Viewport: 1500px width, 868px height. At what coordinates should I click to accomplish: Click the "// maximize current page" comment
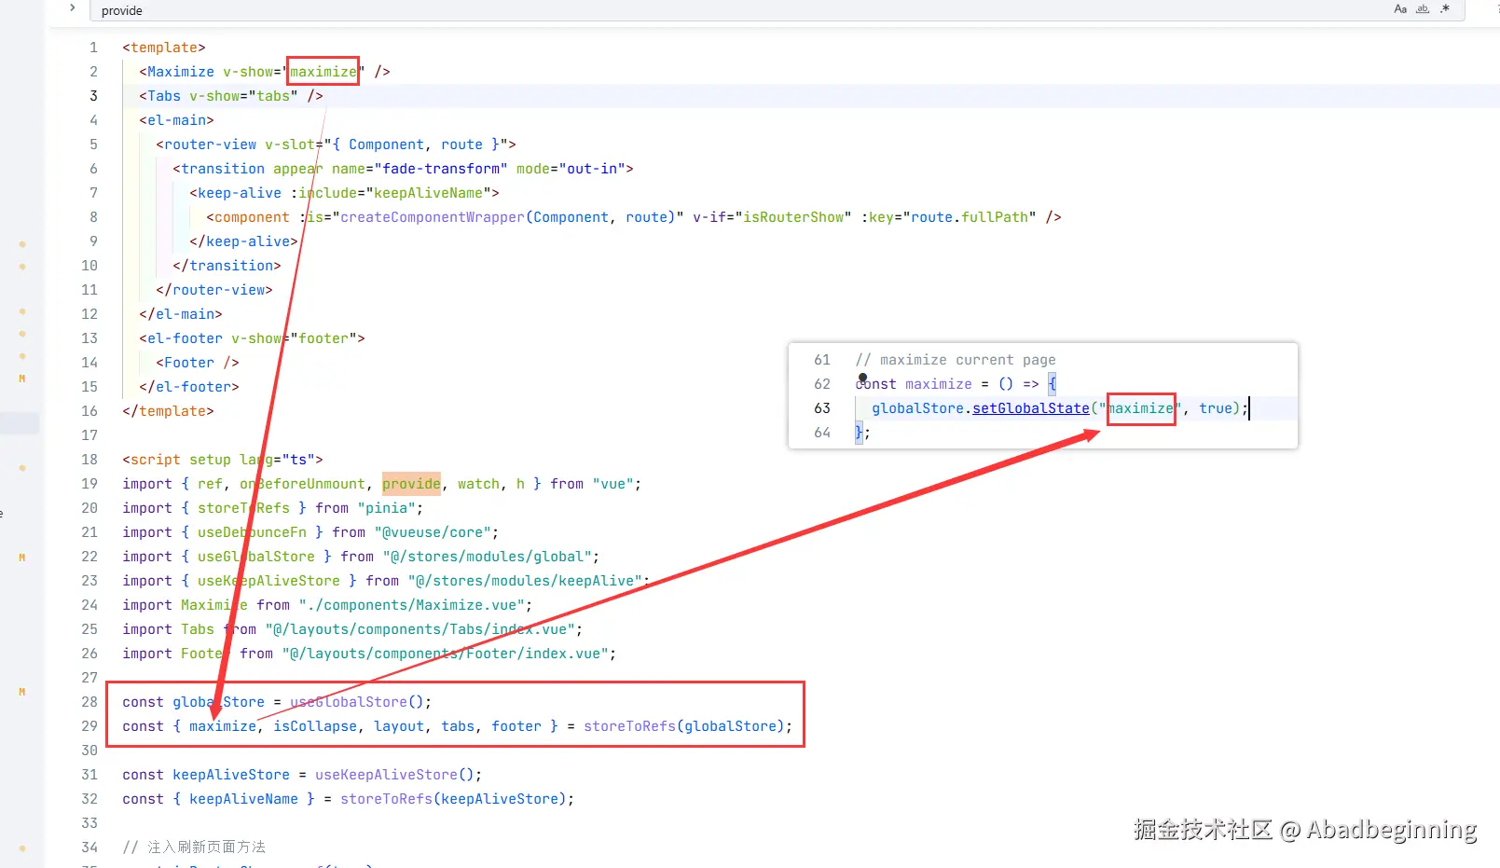[x=956, y=360]
